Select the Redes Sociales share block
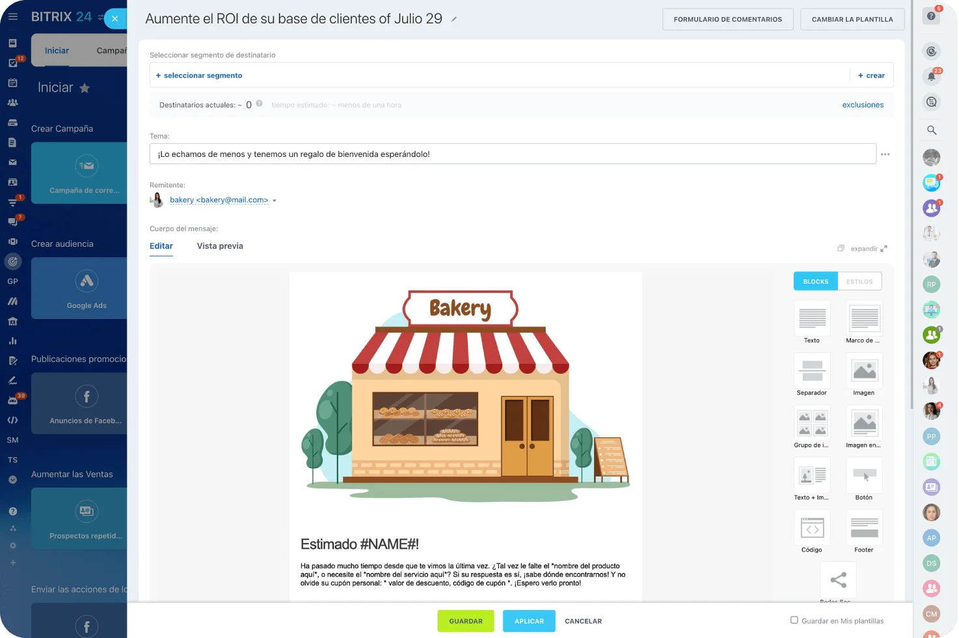The width and height of the screenshot is (959, 638). pyautogui.click(x=838, y=579)
